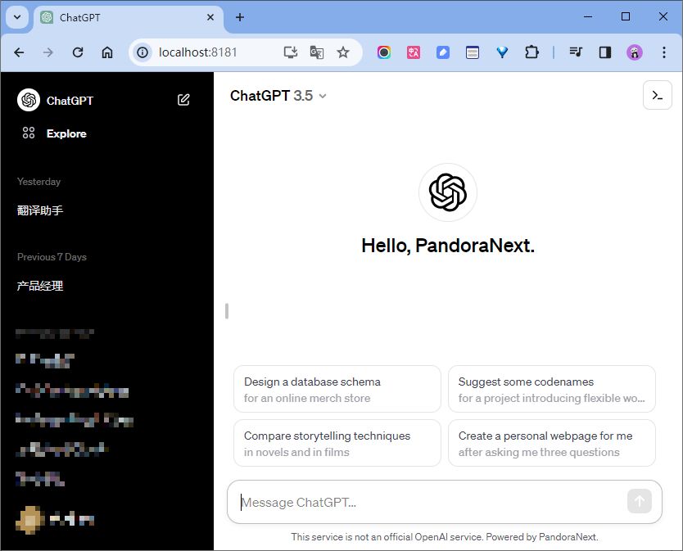This screenshot has width=683, height=551.
Task: Open the ChatGPT logo in sidebar
Action: coord(29,100)
